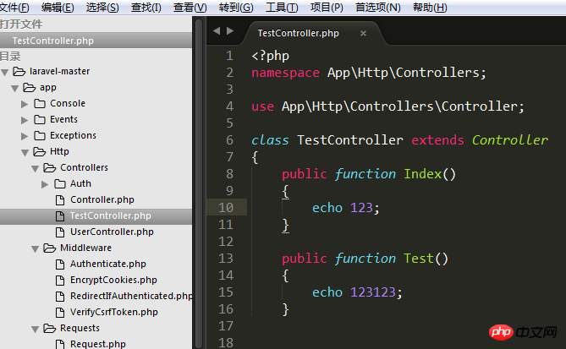Image resolution: width=566 pixels, height=349 pixels.
Task: Open Request.php from the sidebar
Action: click(98, 344)
